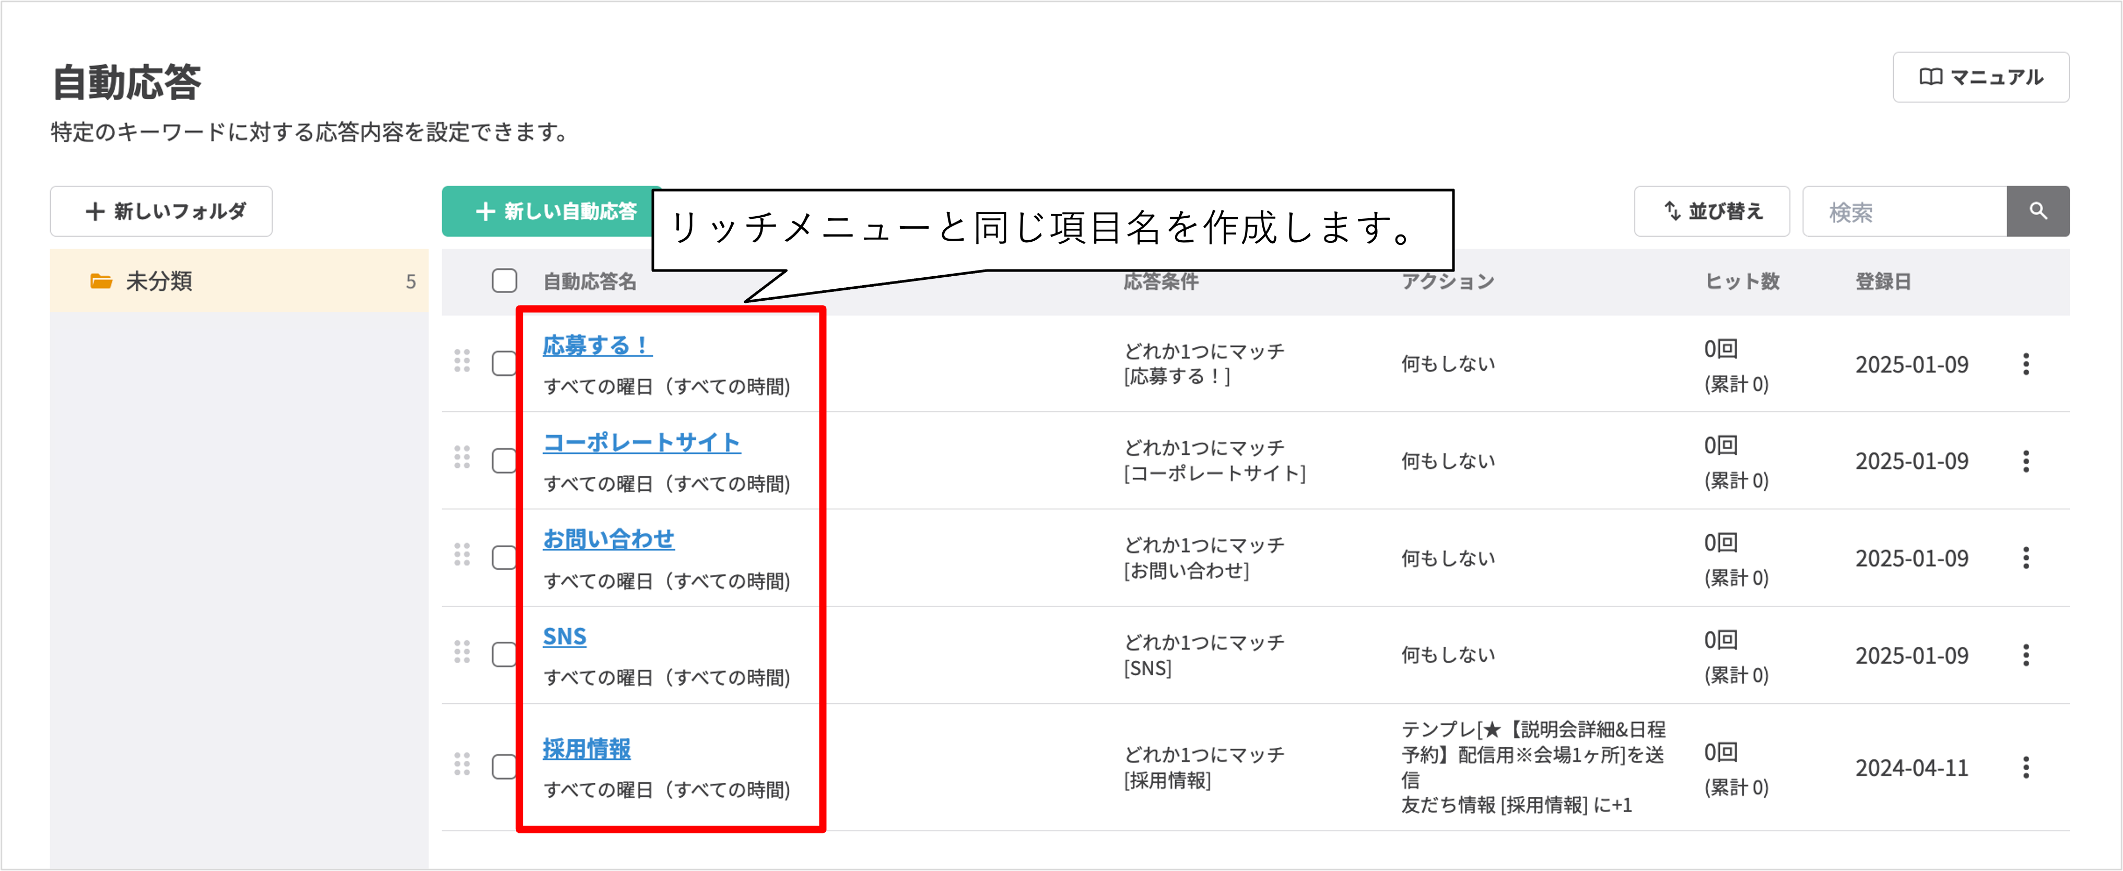Click the 新しいフォルダ button

pyautogui.click(x=161, y=212)
